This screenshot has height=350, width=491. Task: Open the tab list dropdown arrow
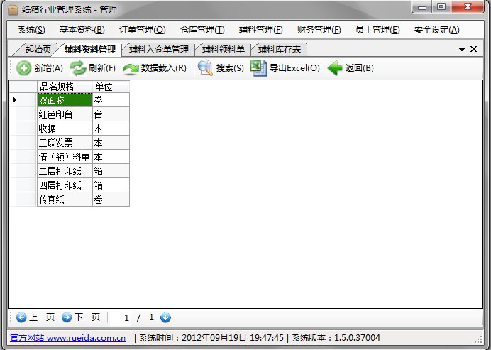click(x=462, y=50)
